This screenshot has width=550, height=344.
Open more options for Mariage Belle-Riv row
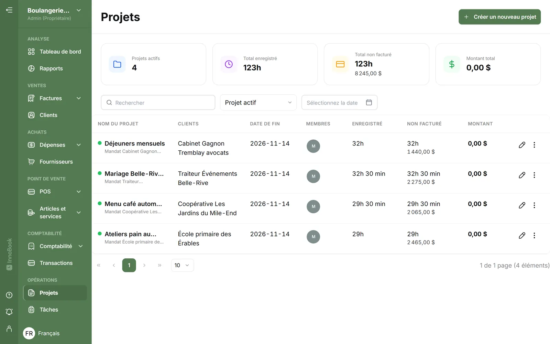pos(534,175)
